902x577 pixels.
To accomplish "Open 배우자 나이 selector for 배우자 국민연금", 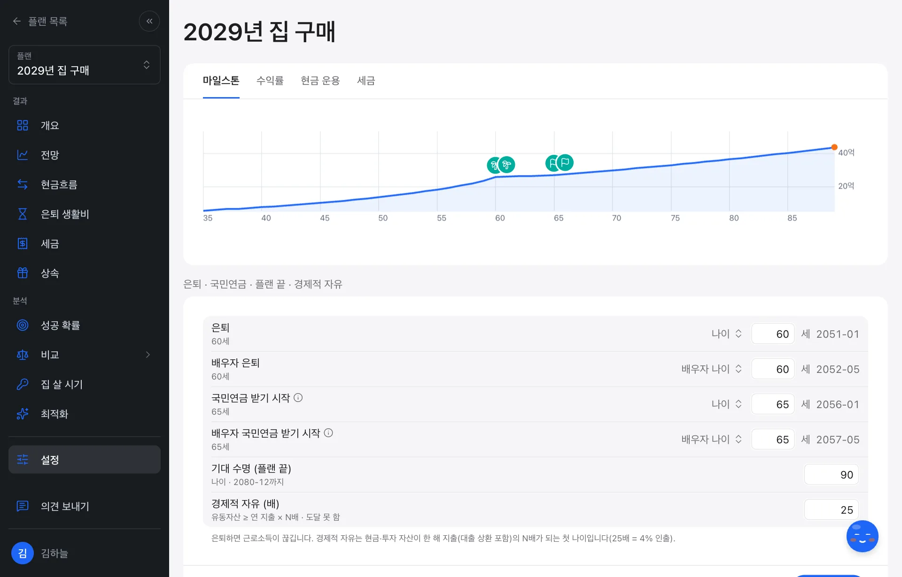I will point(712,440).
